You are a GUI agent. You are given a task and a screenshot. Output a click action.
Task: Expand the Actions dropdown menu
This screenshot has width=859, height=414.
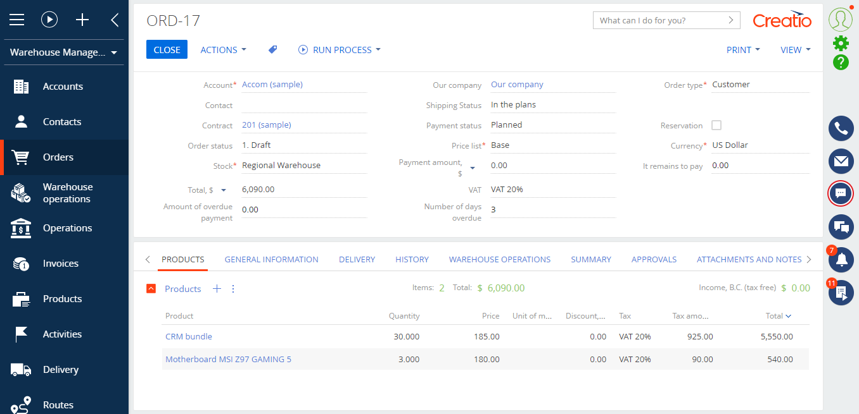click(223, 50)
